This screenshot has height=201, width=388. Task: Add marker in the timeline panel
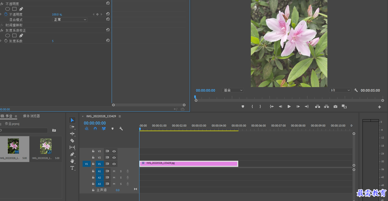[x=112, y=129]
